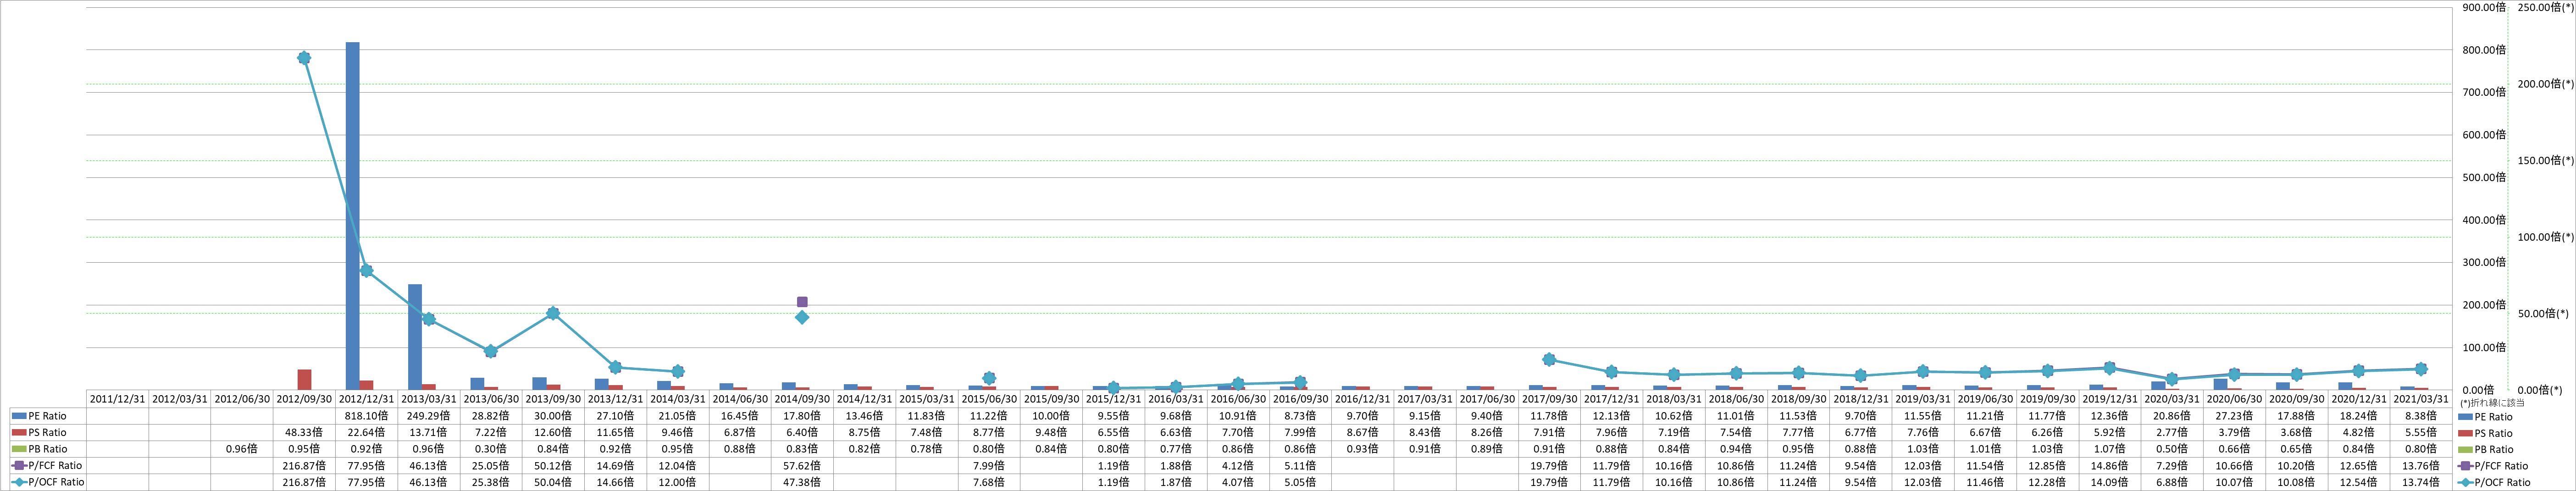
Task: Click the '25.38倍' P/OCF cell
Action: point(491,482)
